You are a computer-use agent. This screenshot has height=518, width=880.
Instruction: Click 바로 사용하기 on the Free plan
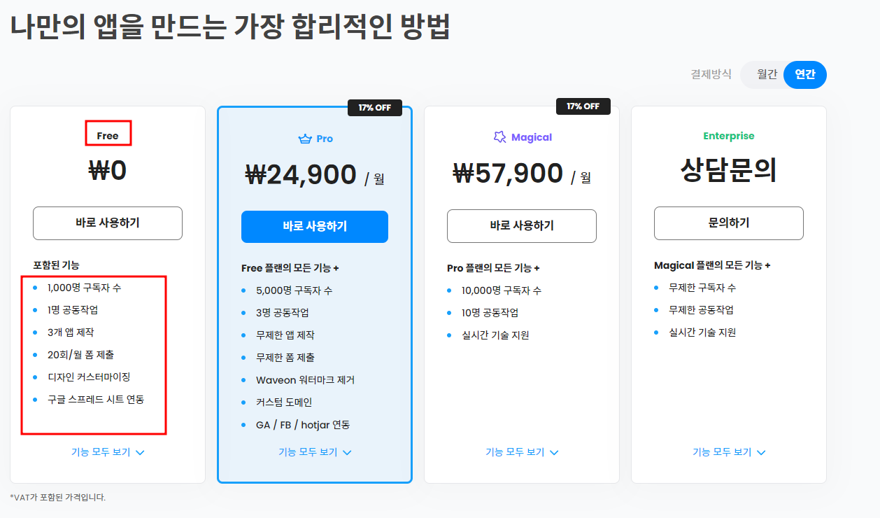click(107, 223)
